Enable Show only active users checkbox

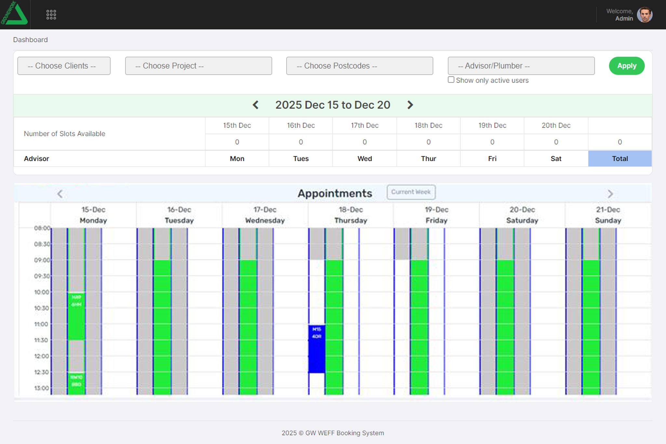451,80
